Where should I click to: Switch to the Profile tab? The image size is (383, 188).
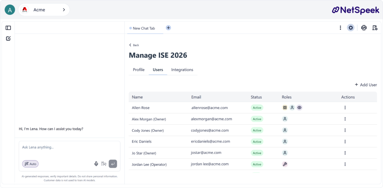pos(138,70)
